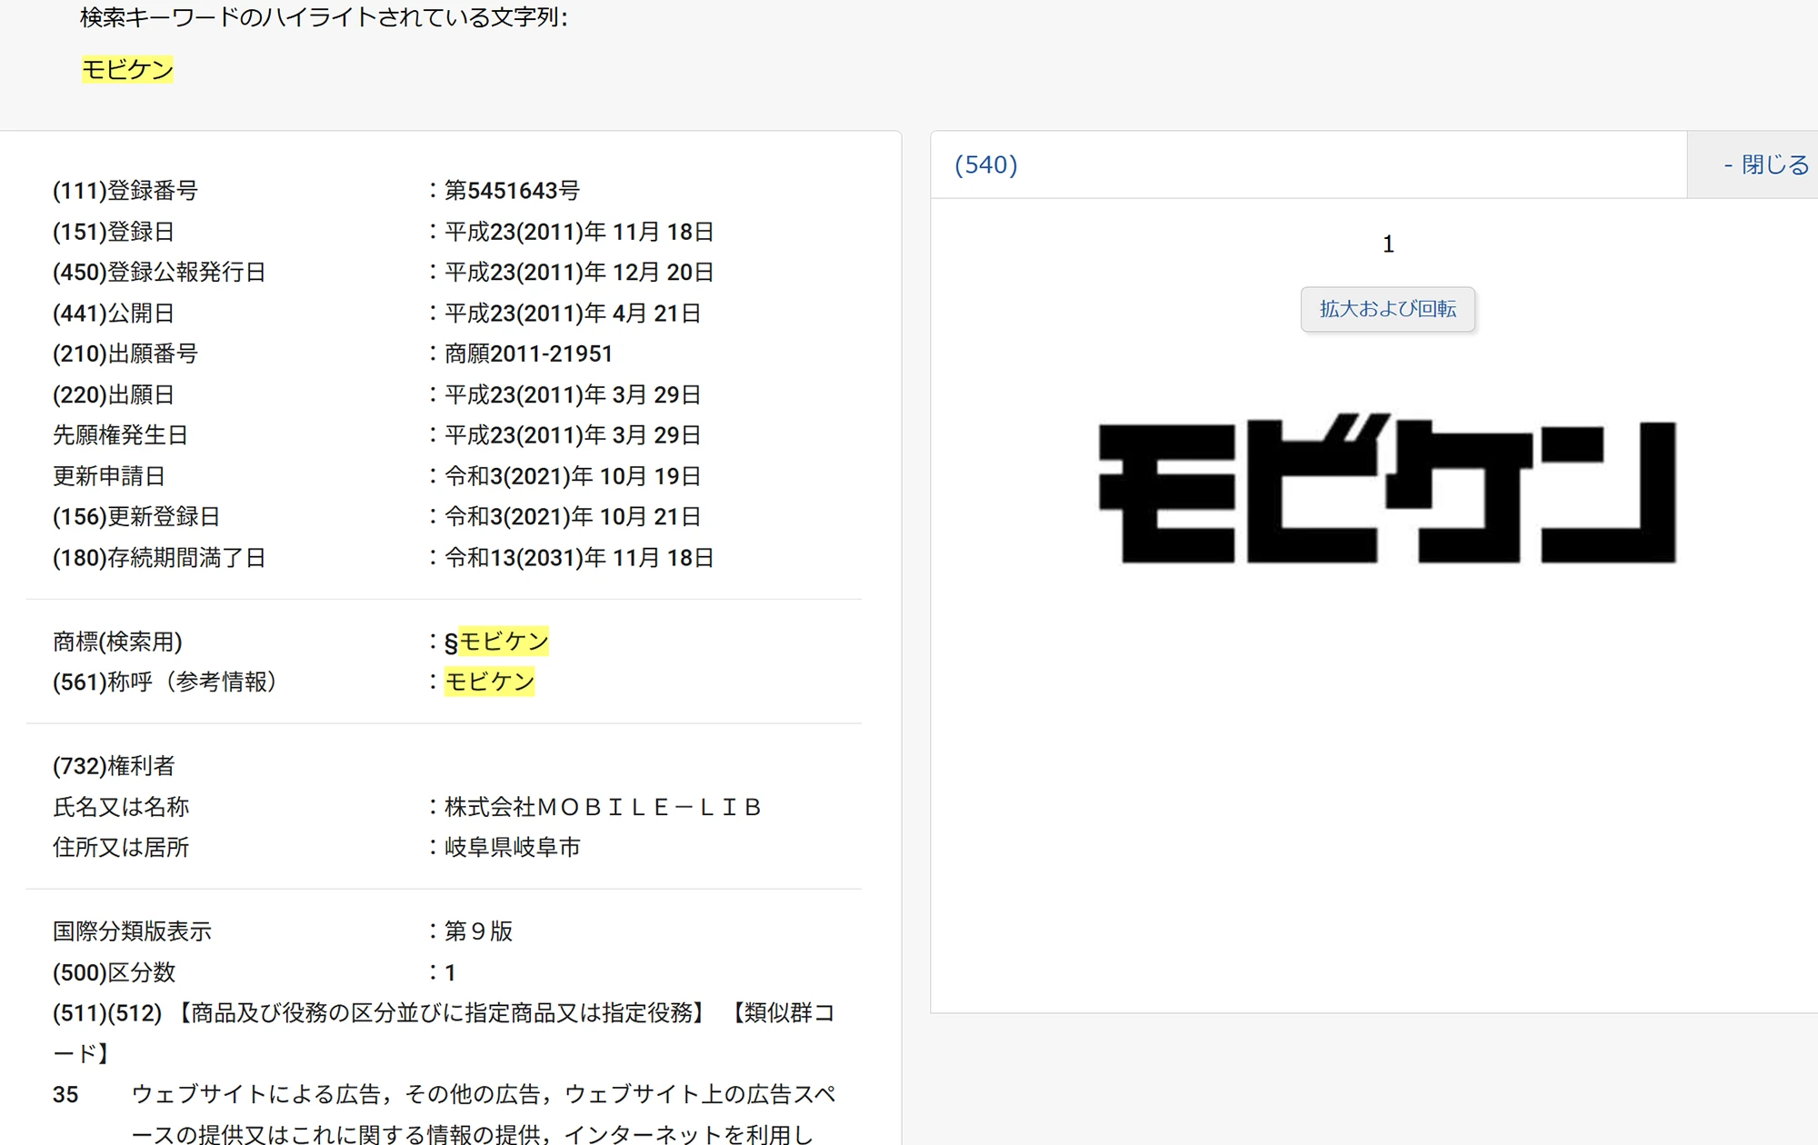Click the モビケン trademark logo image
1818x1145 pixels.
click(x=1387, y=489)
